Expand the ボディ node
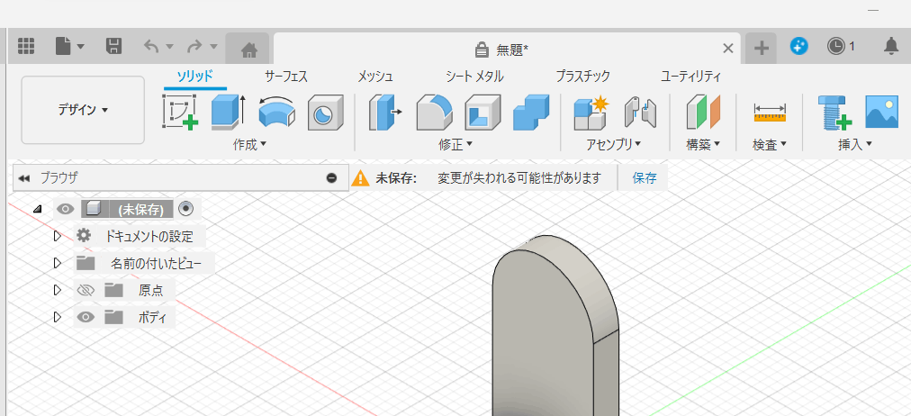Image resolution: width=911 pixels, height=416 pixels. (x=57, y=317)
